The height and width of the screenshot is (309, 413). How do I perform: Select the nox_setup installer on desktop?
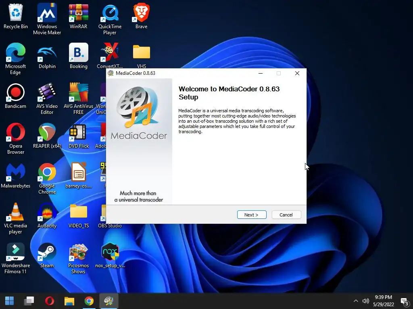pos(110,255)
